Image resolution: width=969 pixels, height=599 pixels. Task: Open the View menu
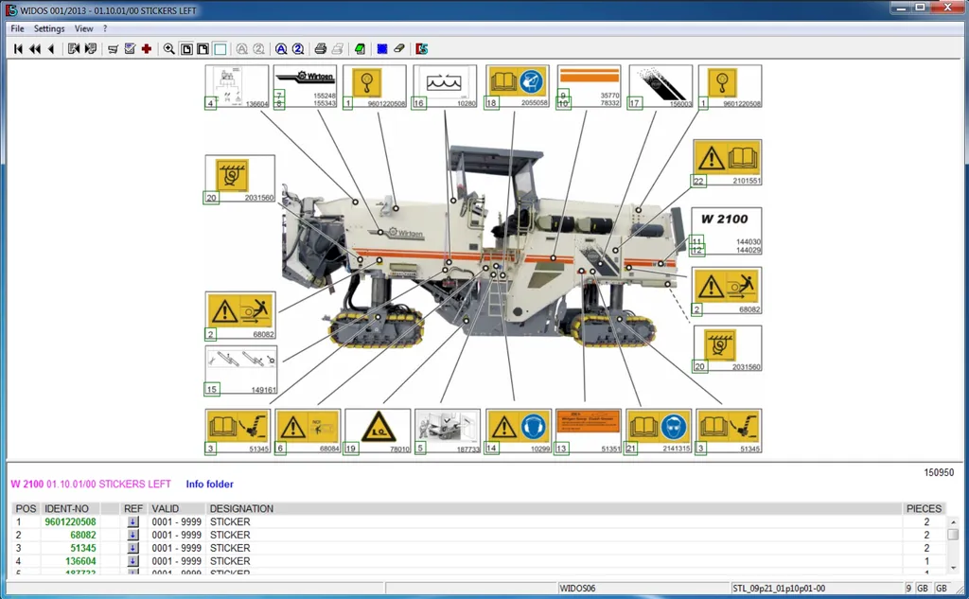[83, 28]
